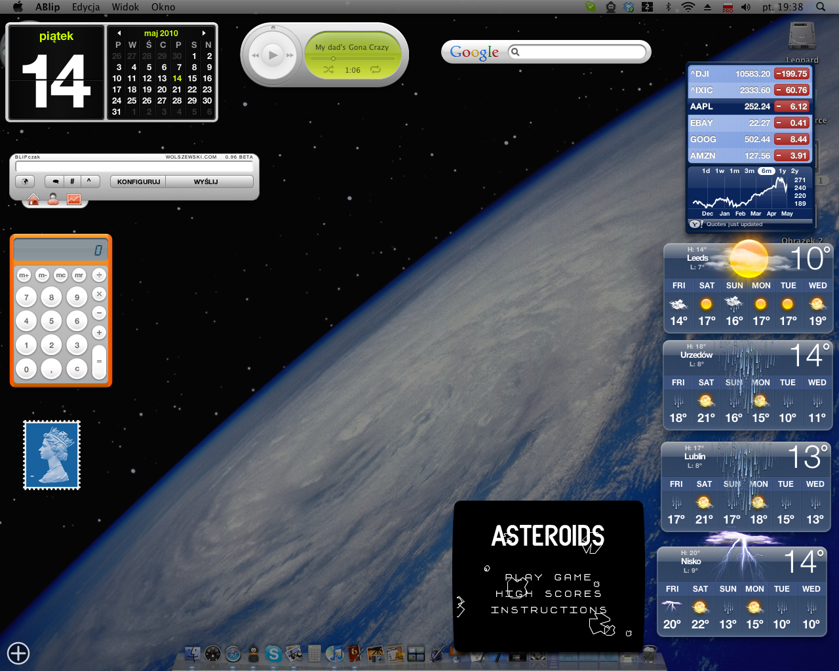Go to next month in calendar widget

click(x=204, y=33)
